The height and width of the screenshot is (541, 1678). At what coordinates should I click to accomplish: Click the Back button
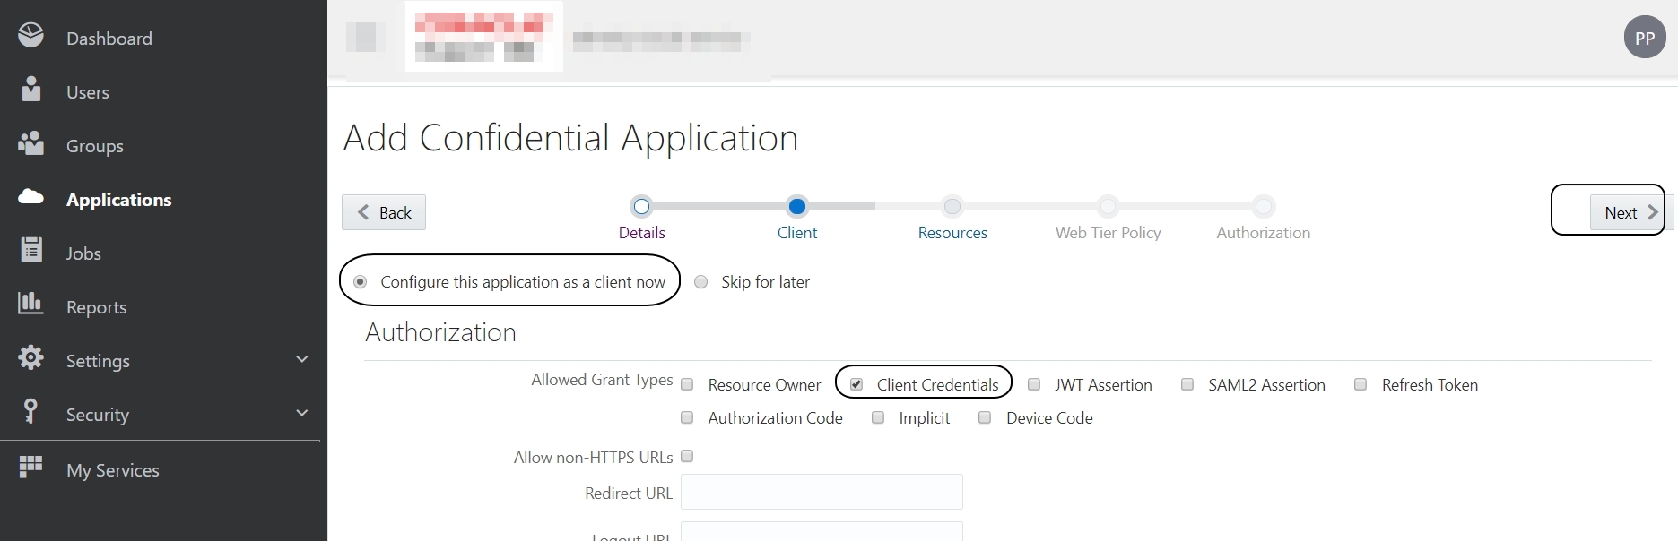coord(384,212)
